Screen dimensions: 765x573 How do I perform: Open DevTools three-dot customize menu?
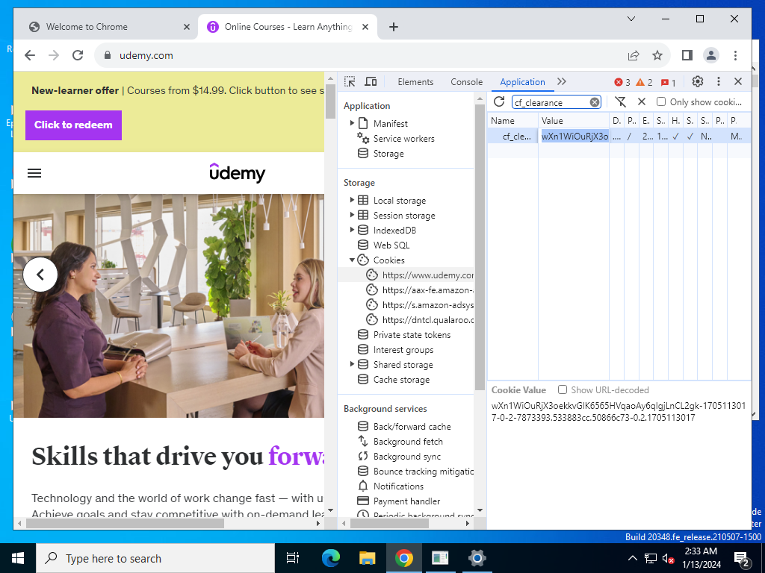point(718,81)
